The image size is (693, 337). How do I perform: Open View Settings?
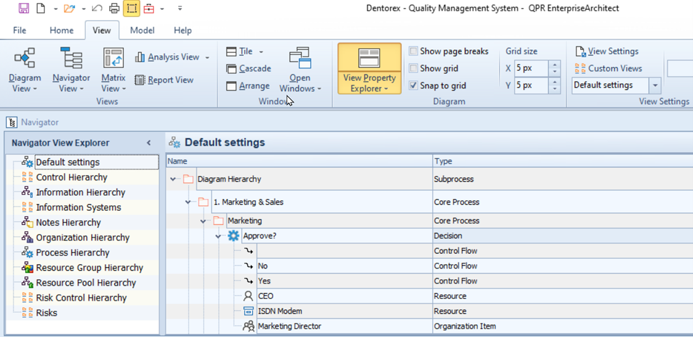607,51
